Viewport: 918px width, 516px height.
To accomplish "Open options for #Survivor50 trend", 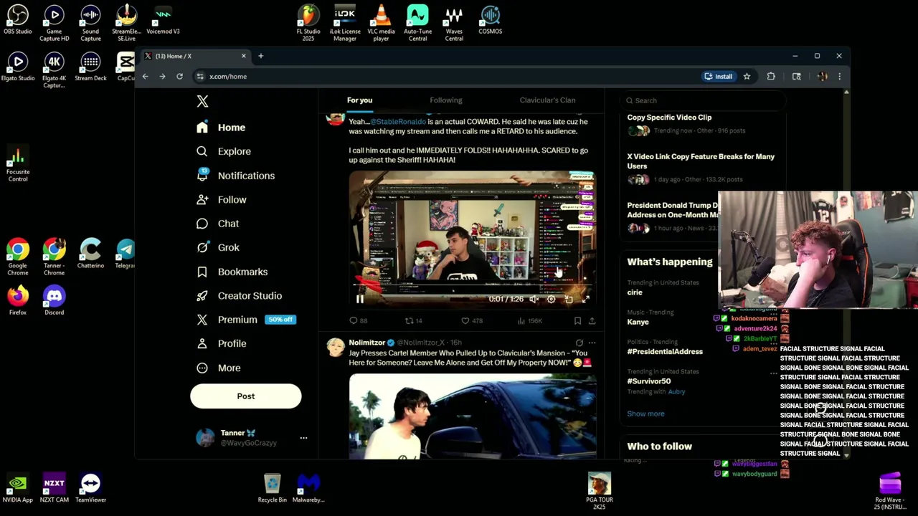I will tap(773, 373).
